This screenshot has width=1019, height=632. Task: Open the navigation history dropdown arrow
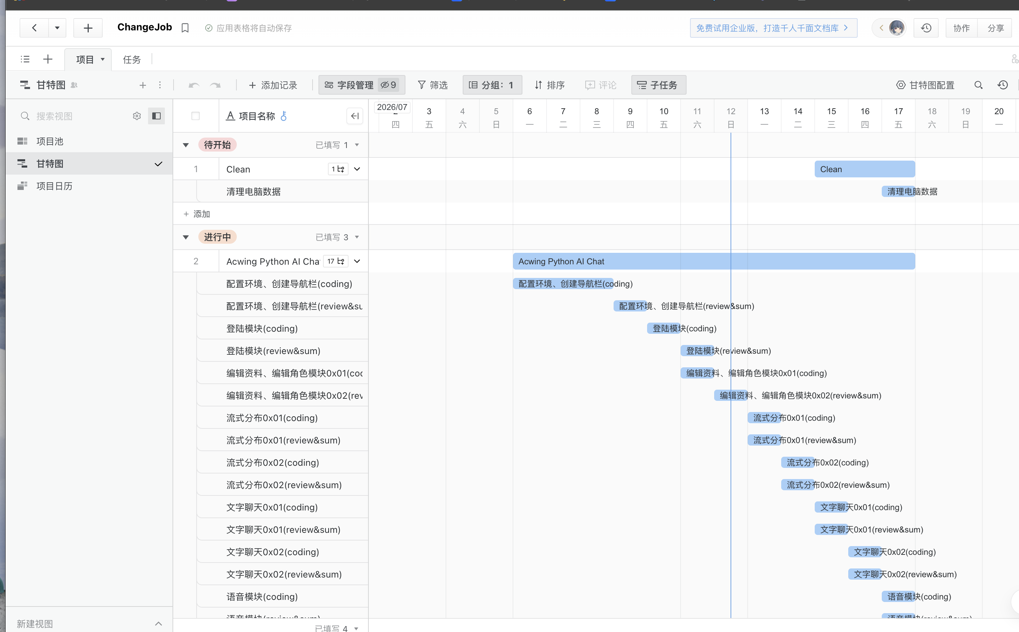coord(57,28)
